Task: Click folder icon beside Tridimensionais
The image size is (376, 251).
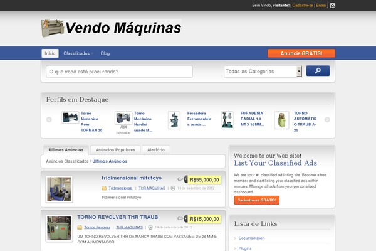Action: (104, 188)
